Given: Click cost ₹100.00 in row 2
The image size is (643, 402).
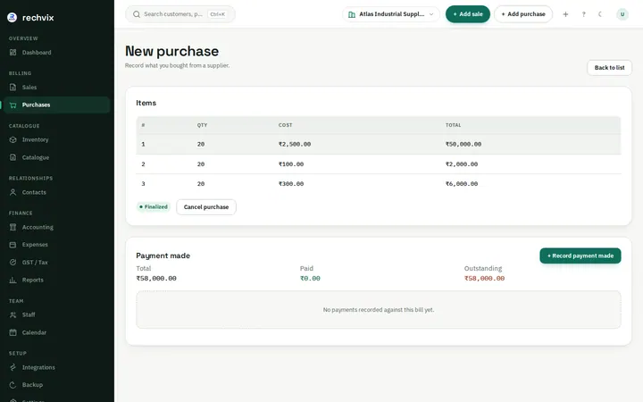Looking at the screenshot, I should tap(291, 164).
